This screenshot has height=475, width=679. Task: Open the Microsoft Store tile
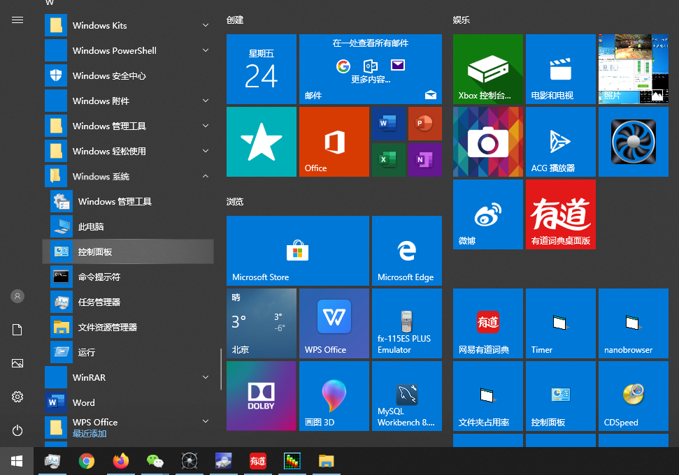(x=298, y=251)
